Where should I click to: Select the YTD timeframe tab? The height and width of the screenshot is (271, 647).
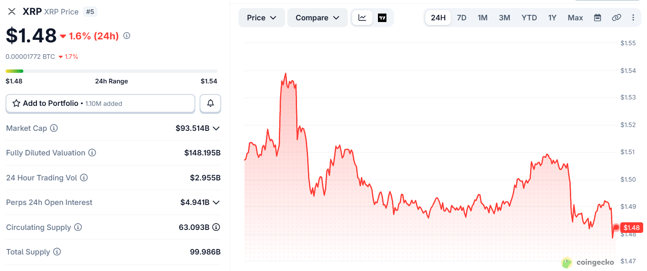pos(529,18)
